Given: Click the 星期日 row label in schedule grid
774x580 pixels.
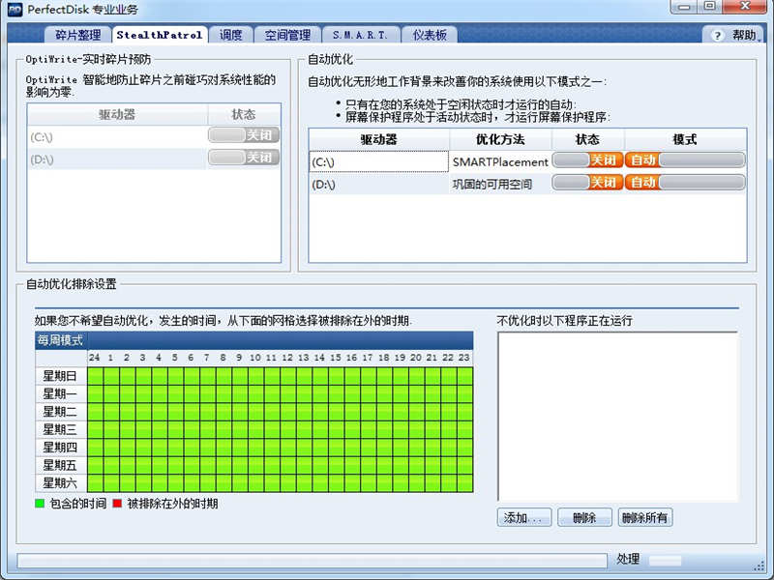Looking at the screenshot, I should 61,376.
